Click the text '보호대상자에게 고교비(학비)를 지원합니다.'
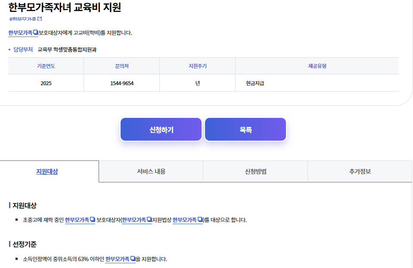413x268 pixels. pyautogui.click(x=85, y=33)
